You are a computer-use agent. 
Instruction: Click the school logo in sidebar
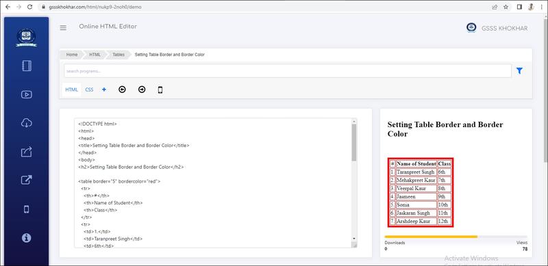27,38
